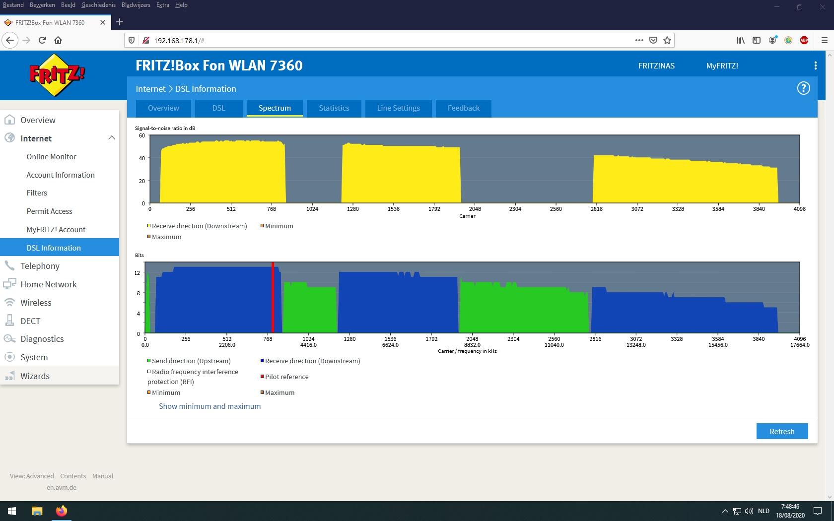Expand the Telephony menu

coord(40,266)
